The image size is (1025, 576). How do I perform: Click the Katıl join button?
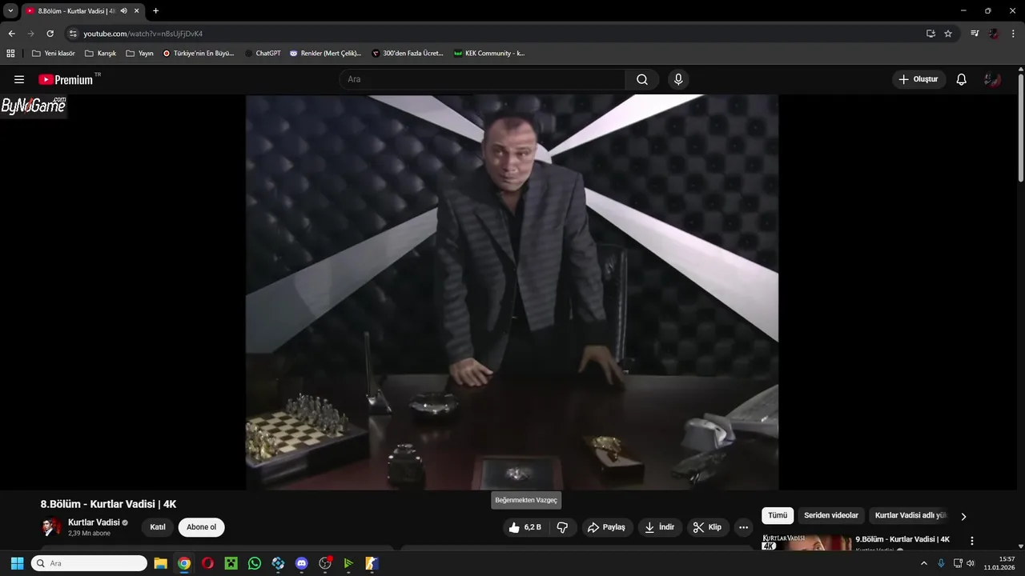coord(158,527)
